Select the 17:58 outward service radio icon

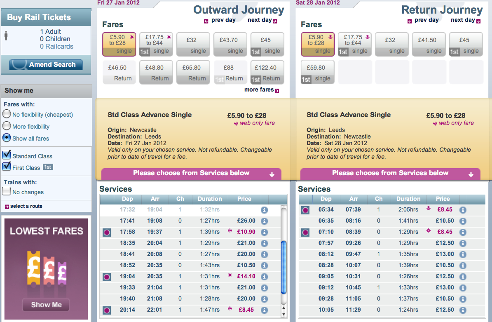(x=107, y=233)
